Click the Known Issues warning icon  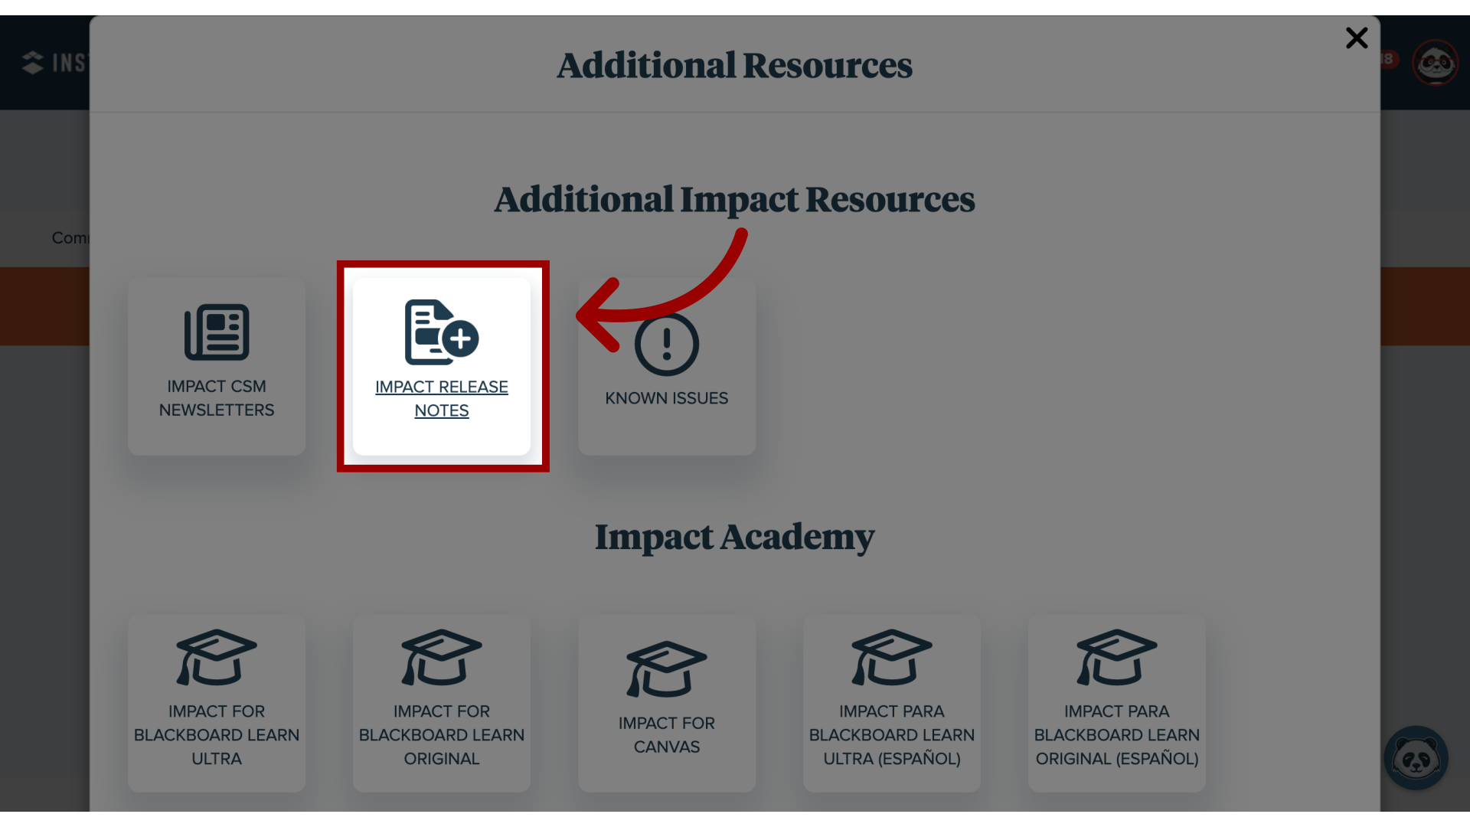point(666,345)
